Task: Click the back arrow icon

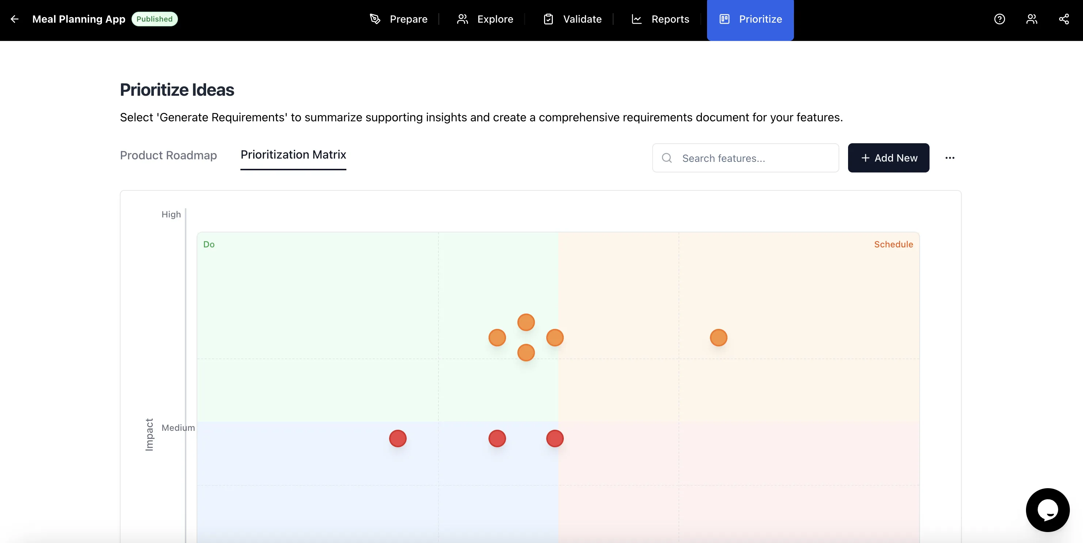Action: tap(15, 19)
